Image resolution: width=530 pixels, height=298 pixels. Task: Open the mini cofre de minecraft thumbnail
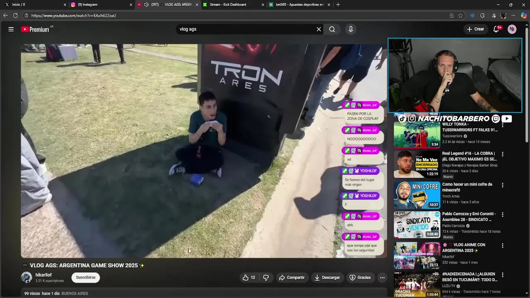tap(417, 195)
